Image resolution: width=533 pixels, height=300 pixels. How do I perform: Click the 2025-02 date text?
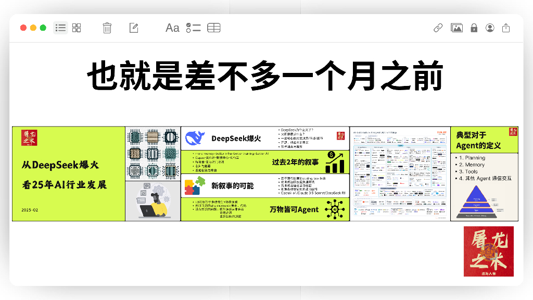click(30, 210)
